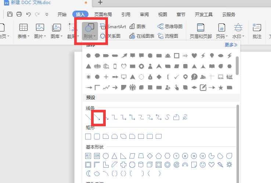Select the checkmark recommended shape
Screen dimensions: 271x183
(x=177, y=77)
